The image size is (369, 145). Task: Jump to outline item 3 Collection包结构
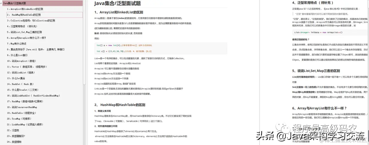(31, 21)
